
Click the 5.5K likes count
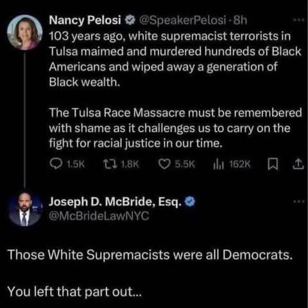click(185, 164)
